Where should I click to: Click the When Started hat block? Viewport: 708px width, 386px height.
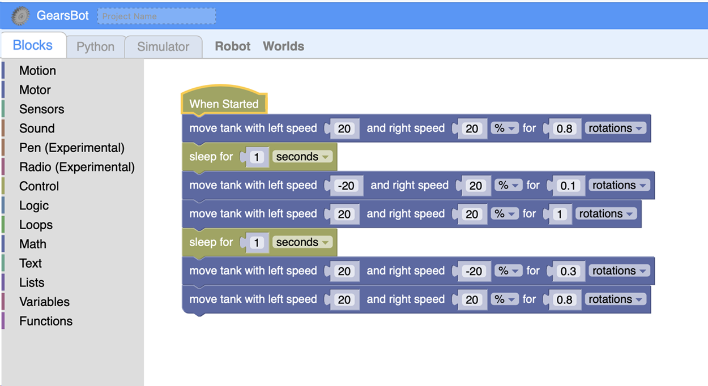click(x=224, y=104)
